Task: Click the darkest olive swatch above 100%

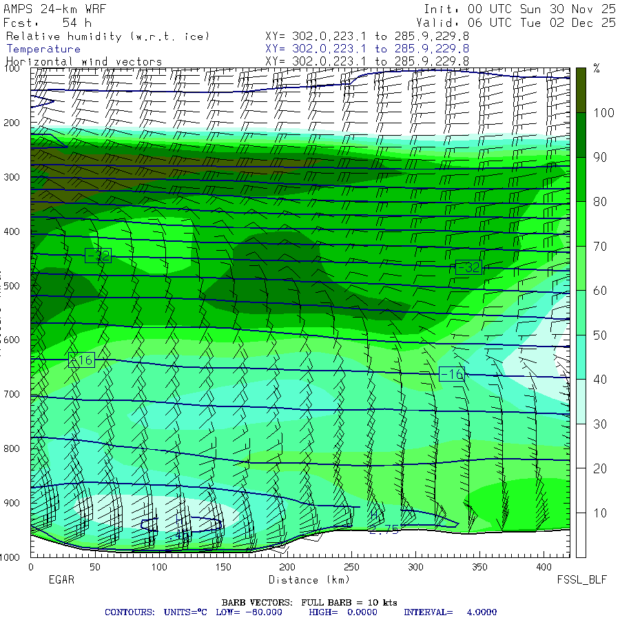Action: [581, 89]
